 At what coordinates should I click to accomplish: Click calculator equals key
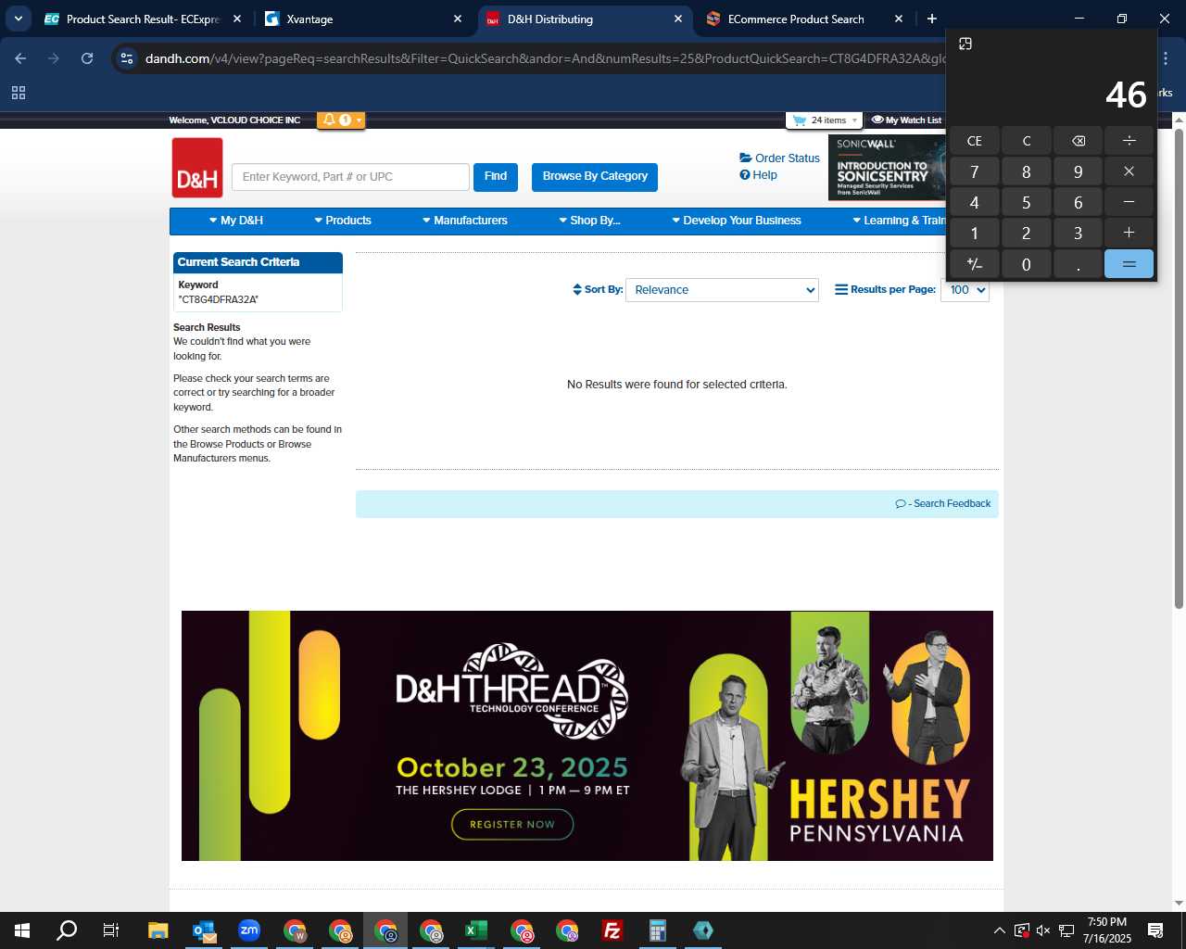(x=1129, y=264)
